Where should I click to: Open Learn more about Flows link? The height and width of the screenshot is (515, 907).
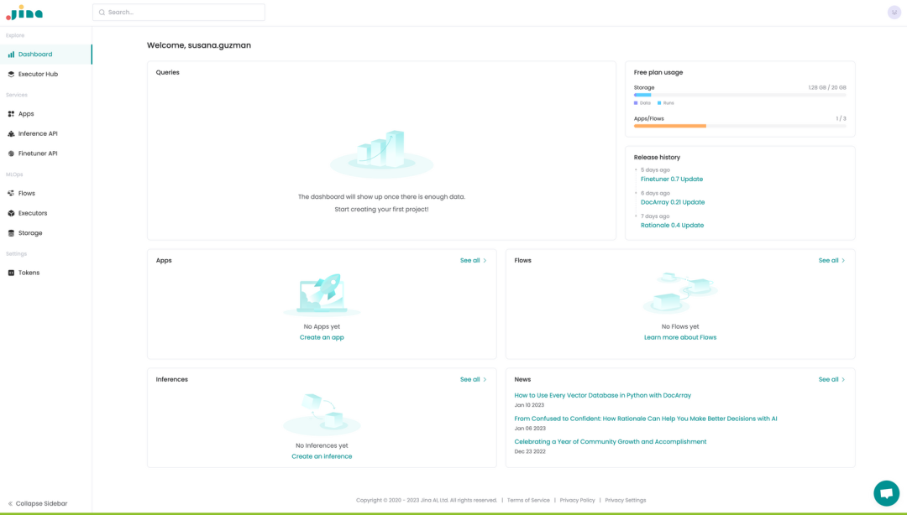click(x=680, y=337)
